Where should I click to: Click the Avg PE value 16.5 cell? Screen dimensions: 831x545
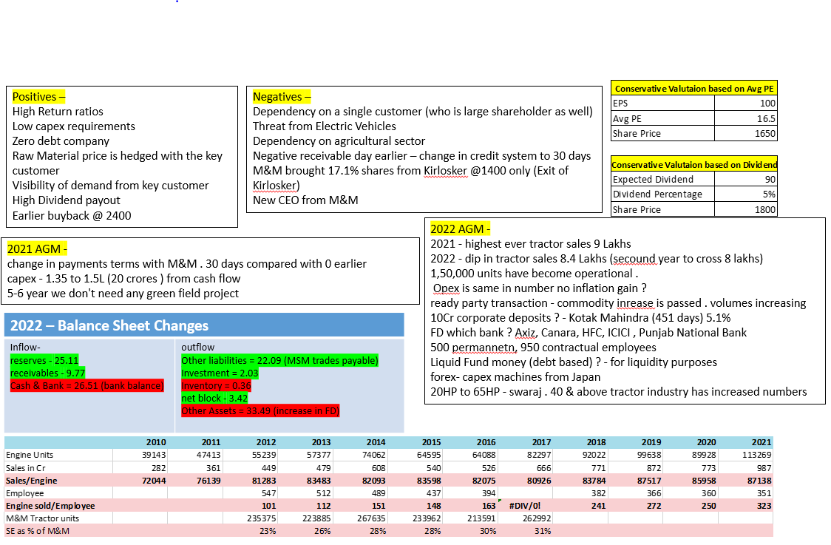(745, 118)
